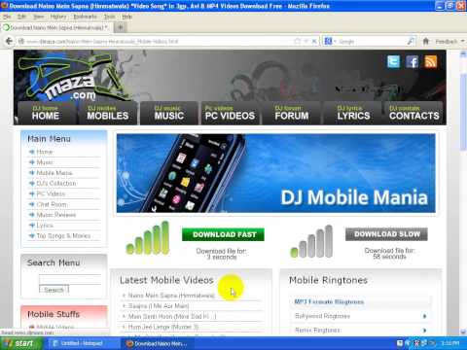Click the Search button under Search Menu
Viewport: 467px width, 350px height.
(54, 290)
